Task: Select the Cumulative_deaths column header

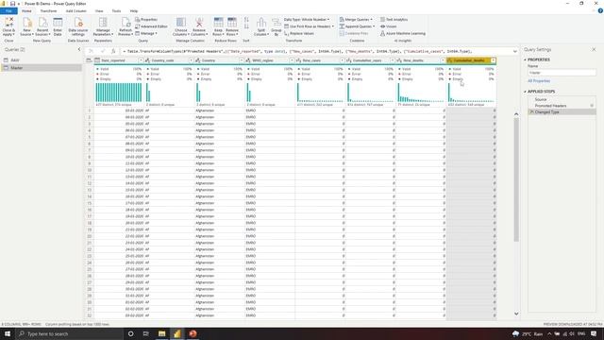Action: [470, 60]
